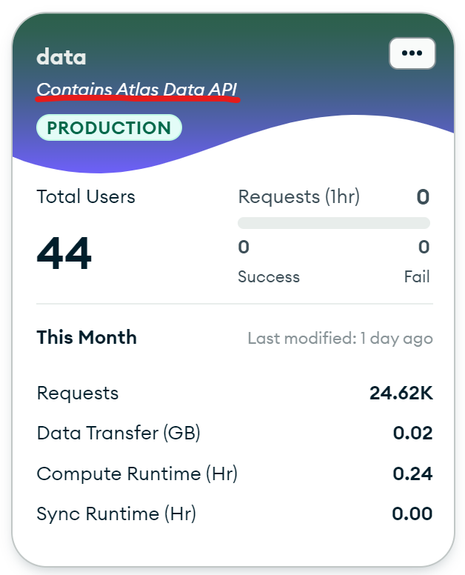465x575 pixels.
Task: Click the 0.24 compute runtime value
Action: tap(412, 473)
